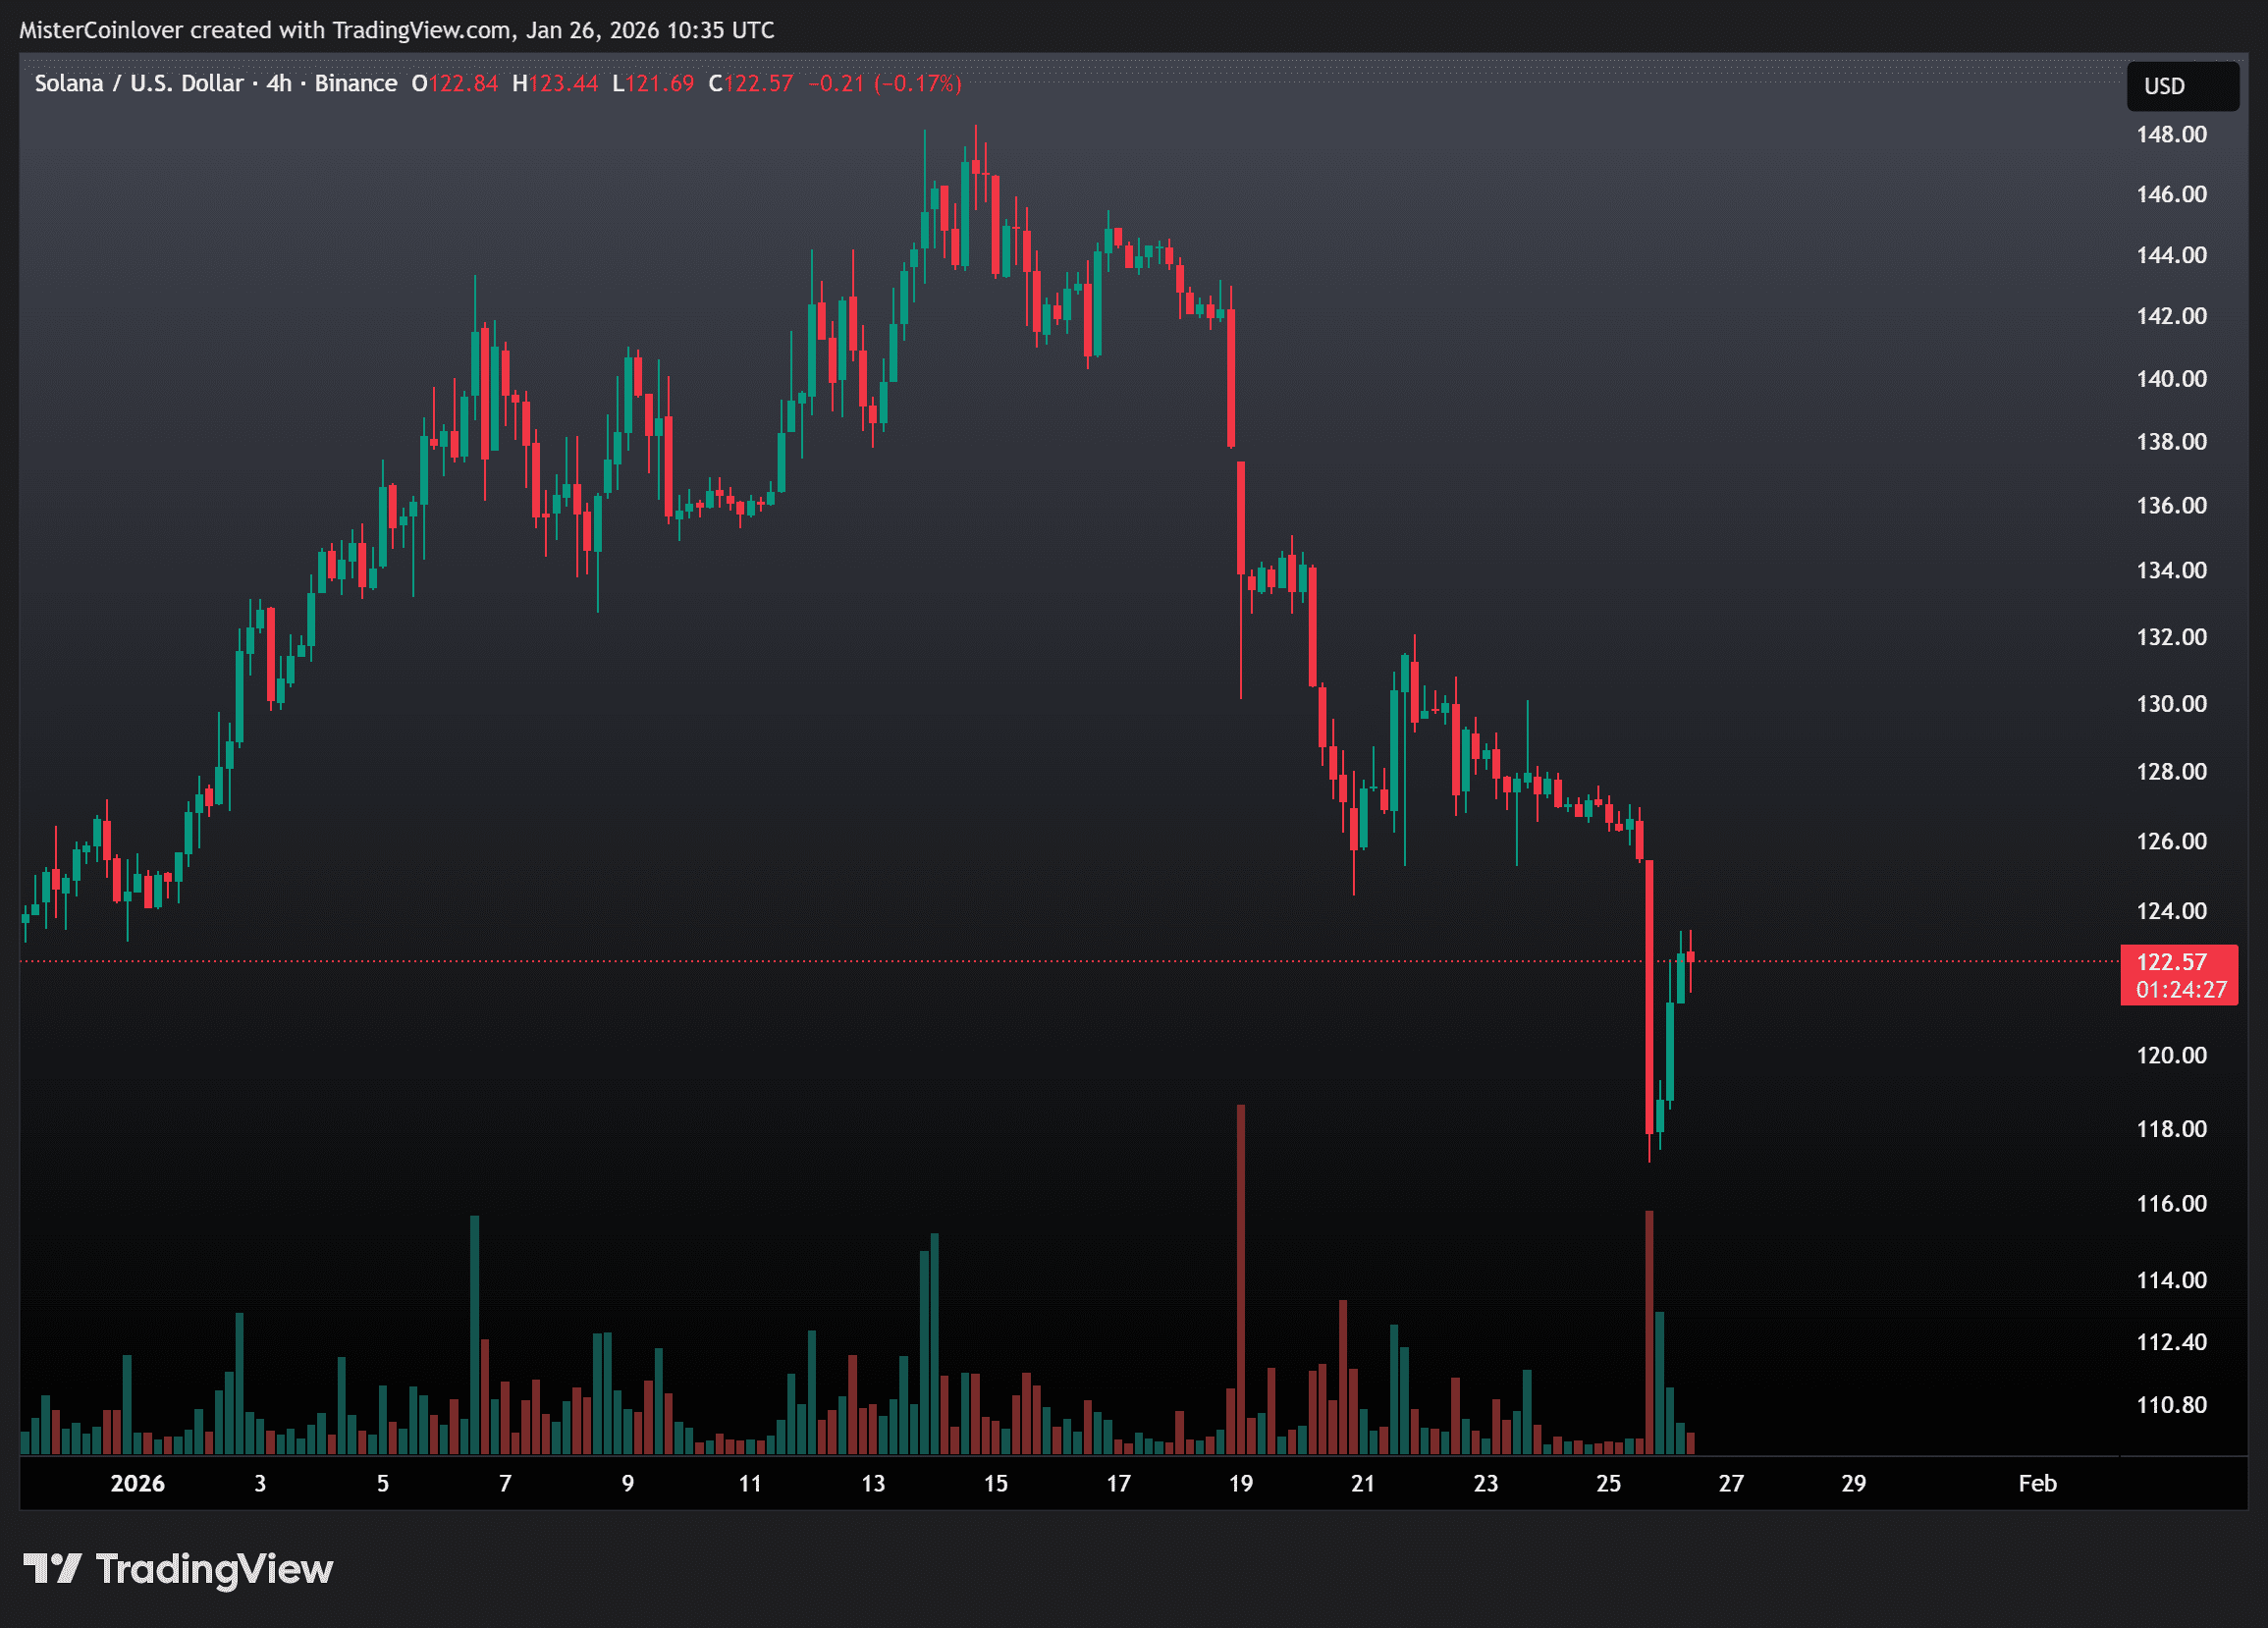
Task: Click the 01:24:27 candle countdown timer
Action: pos(2181,990)
